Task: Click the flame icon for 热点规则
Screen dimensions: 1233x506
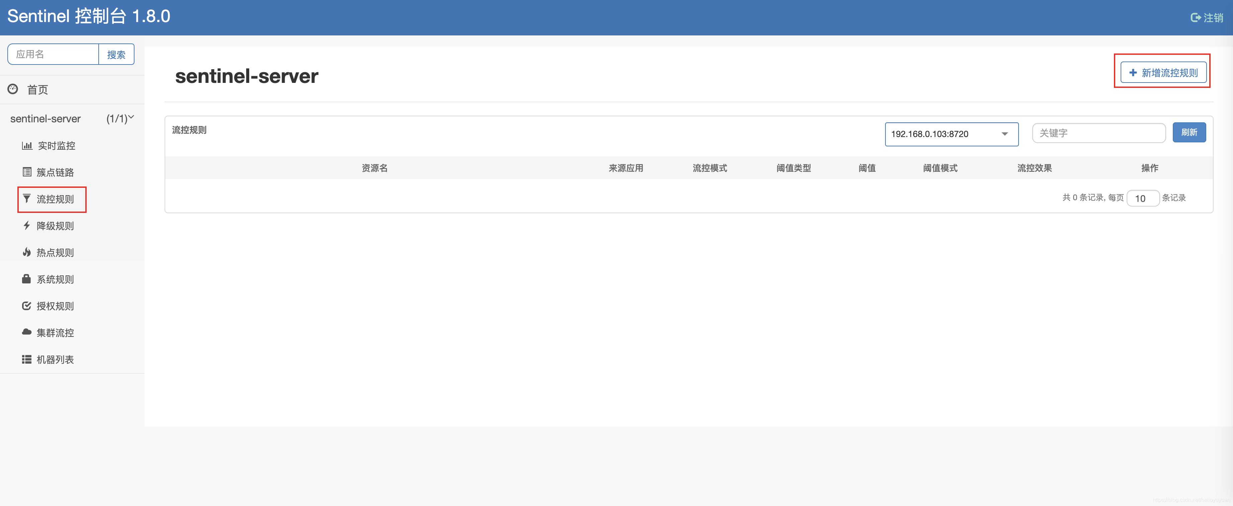Action: point(27,252)
